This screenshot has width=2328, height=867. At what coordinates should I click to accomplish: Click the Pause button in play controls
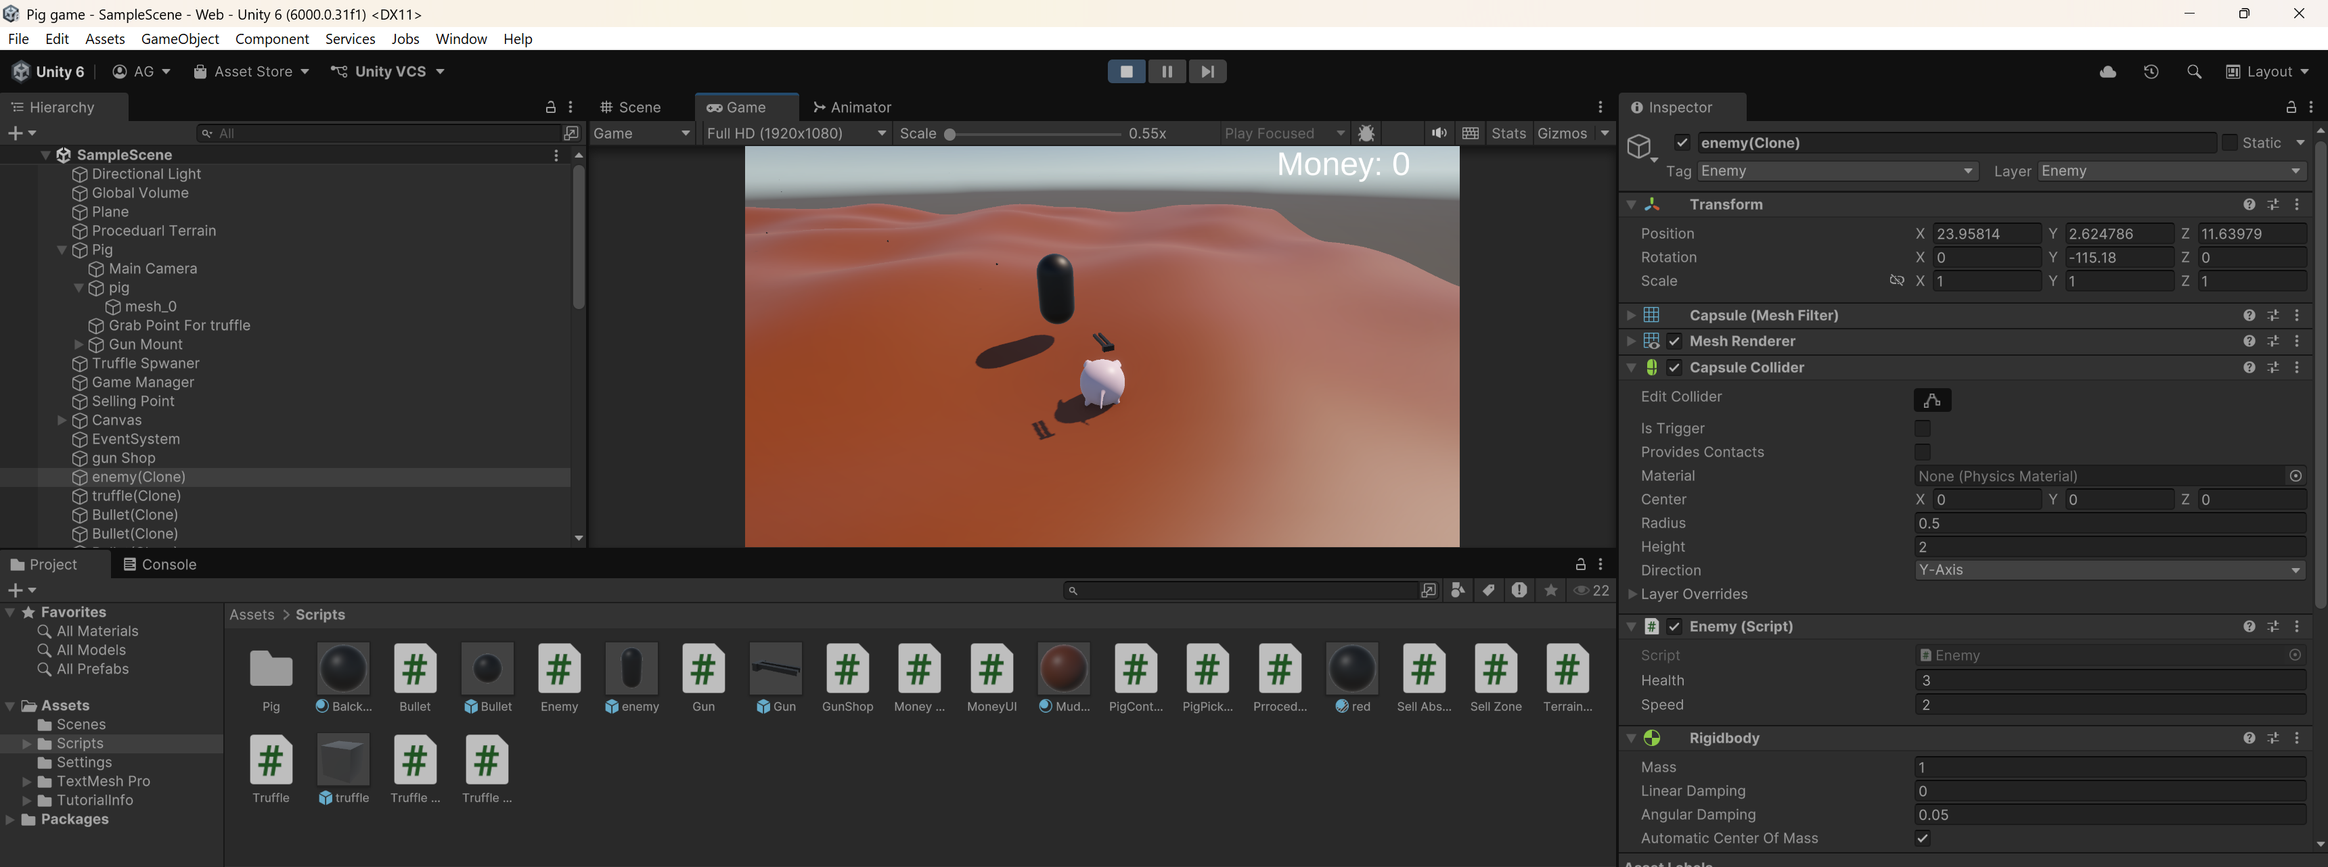click(x=1166, y=71)
